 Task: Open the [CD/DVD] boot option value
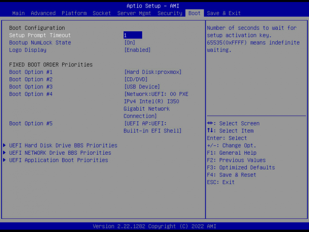pos(136,79)
